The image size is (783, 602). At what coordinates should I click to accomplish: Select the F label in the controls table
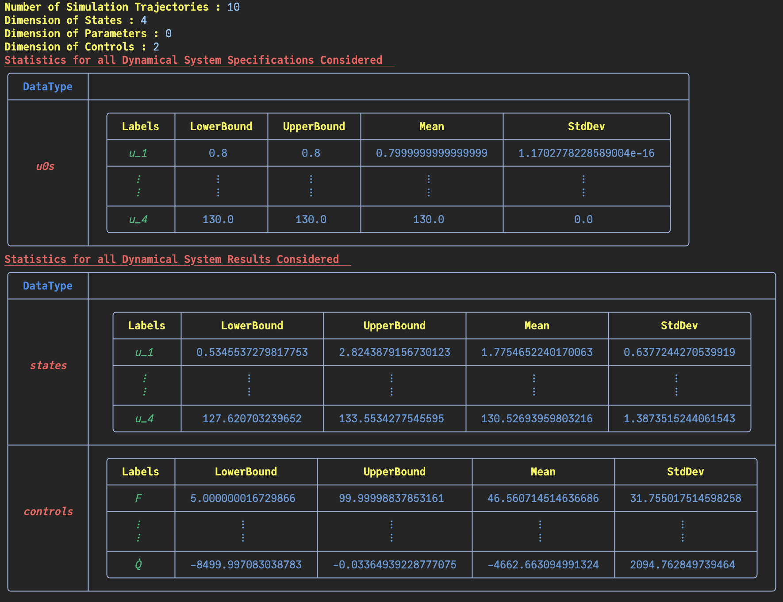(x=138, y=498)
